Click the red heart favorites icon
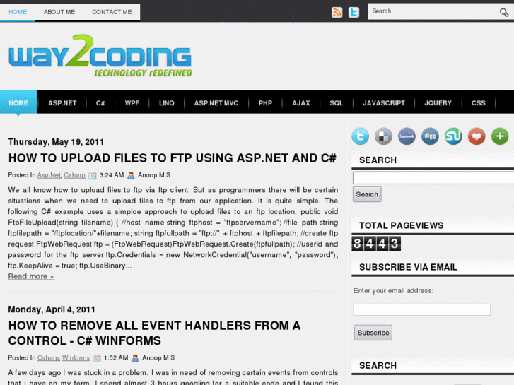 [477, 136]
